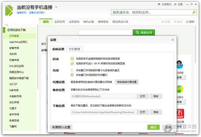Click the QQ reading penguin app icon

click(x=180, y=64)
